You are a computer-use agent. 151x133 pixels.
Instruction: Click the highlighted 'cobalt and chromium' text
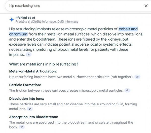pos(128,29)
